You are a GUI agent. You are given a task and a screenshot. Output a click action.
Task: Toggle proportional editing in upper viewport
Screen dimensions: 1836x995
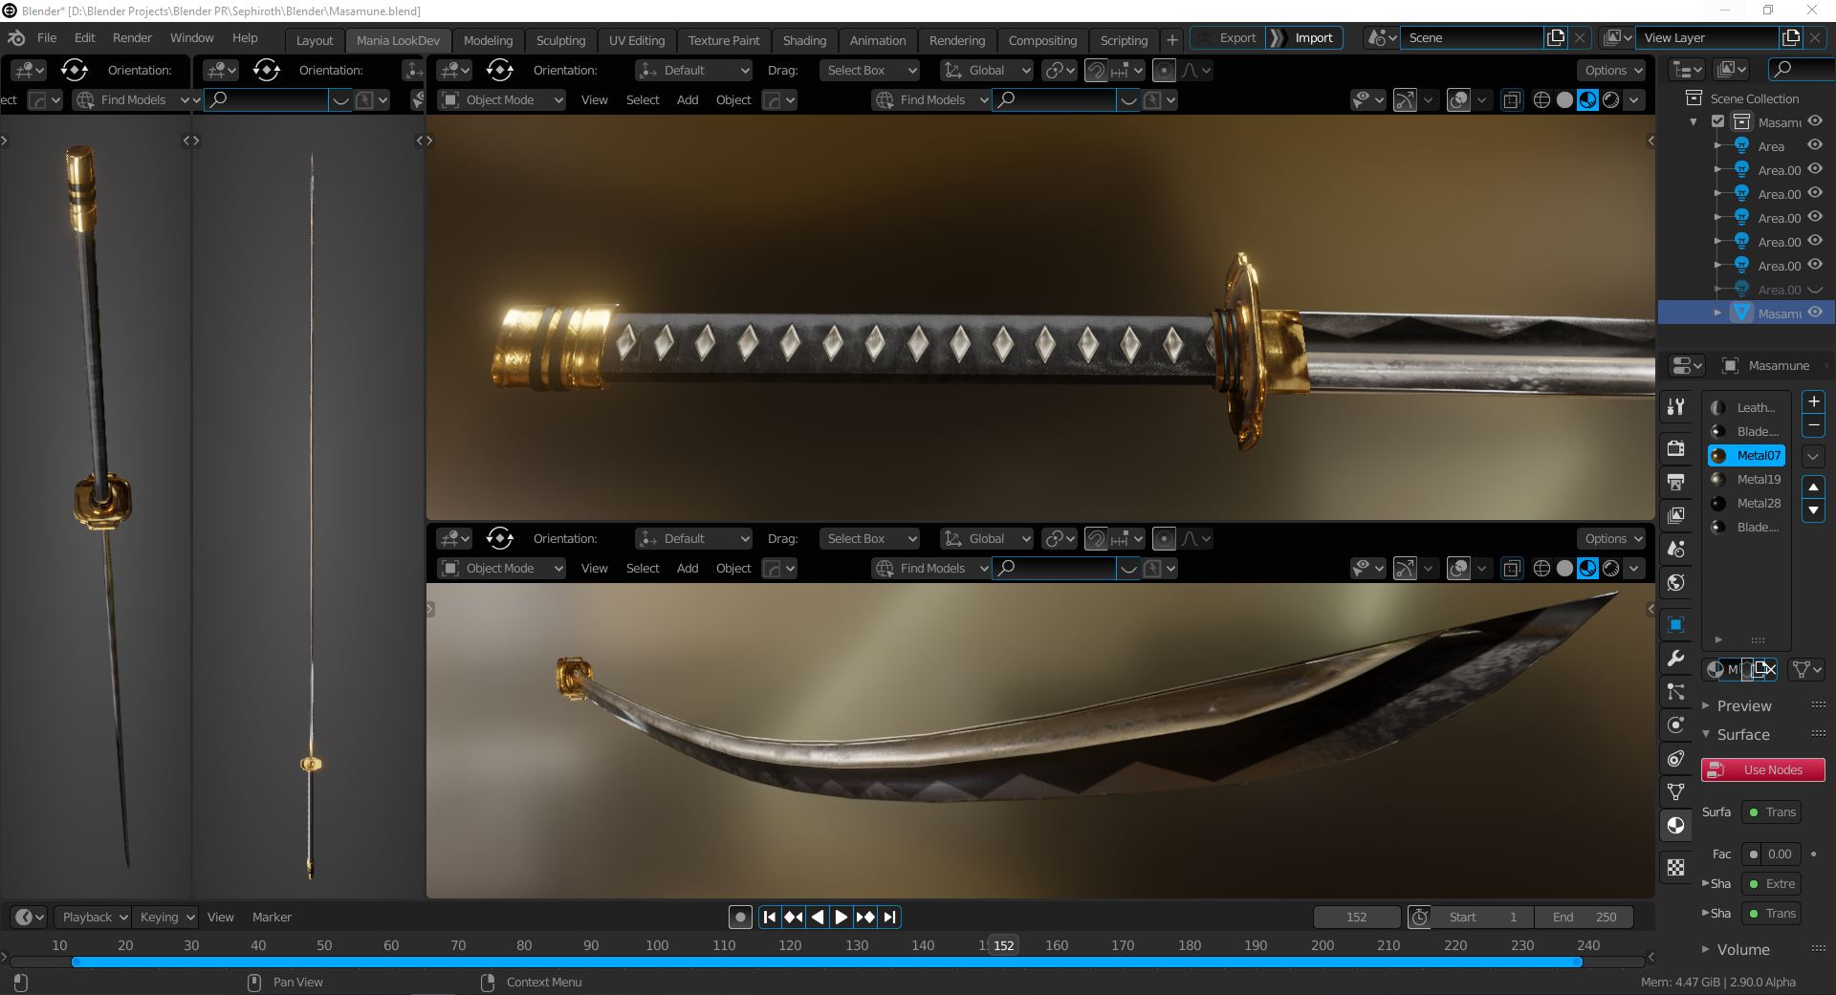coord(1164,70)
